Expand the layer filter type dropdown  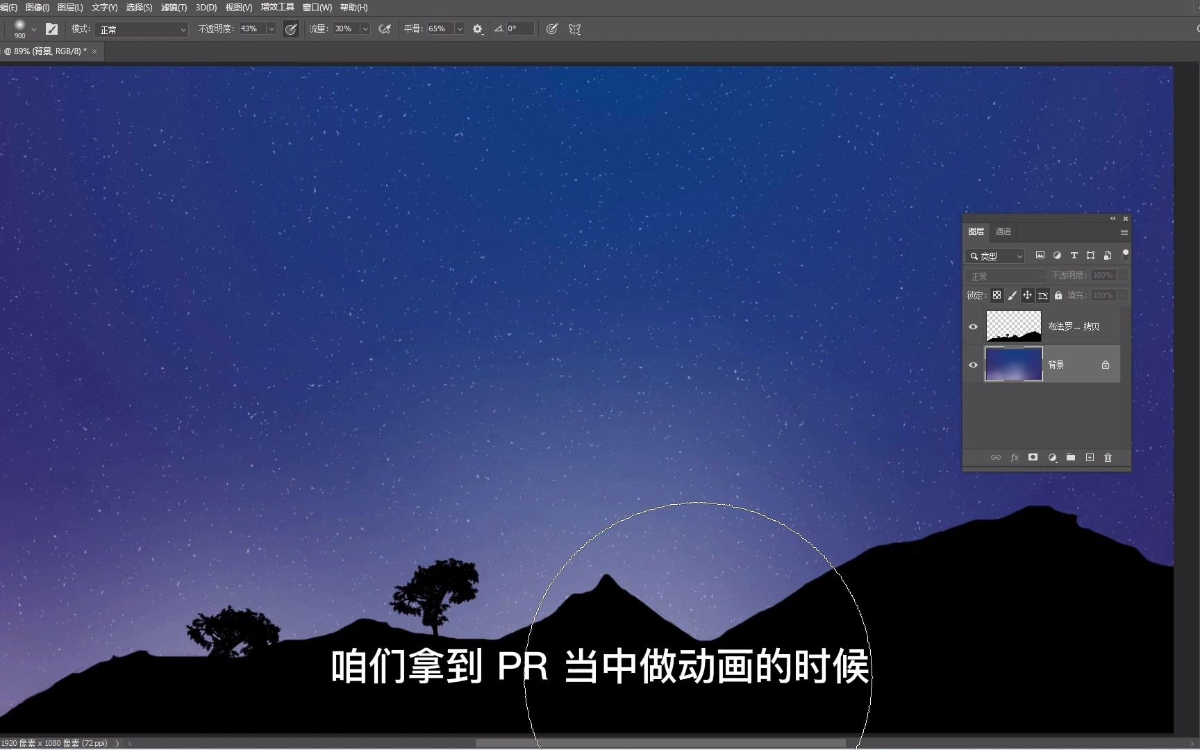click(1019, 256)
